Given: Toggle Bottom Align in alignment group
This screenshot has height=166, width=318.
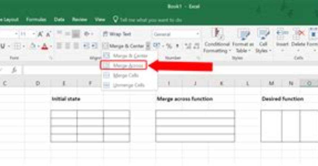Looking at the screenshot, I should pyautogui.click(x=76, y=34).
